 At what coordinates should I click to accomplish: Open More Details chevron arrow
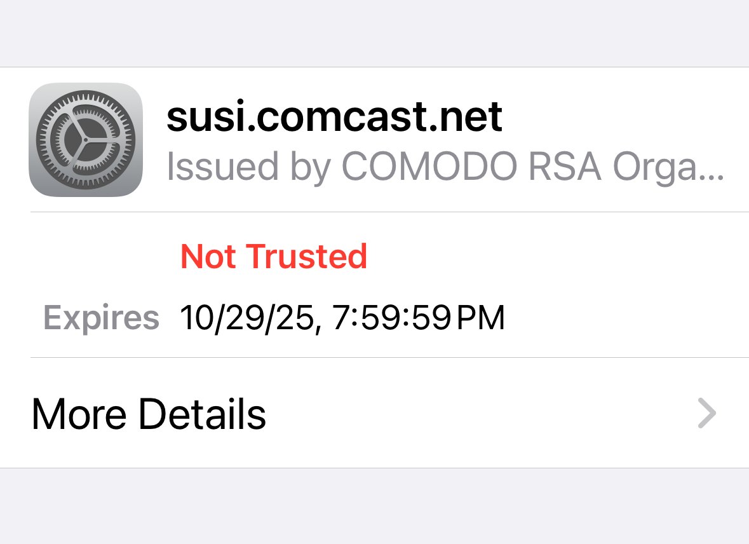pos(707,413)
